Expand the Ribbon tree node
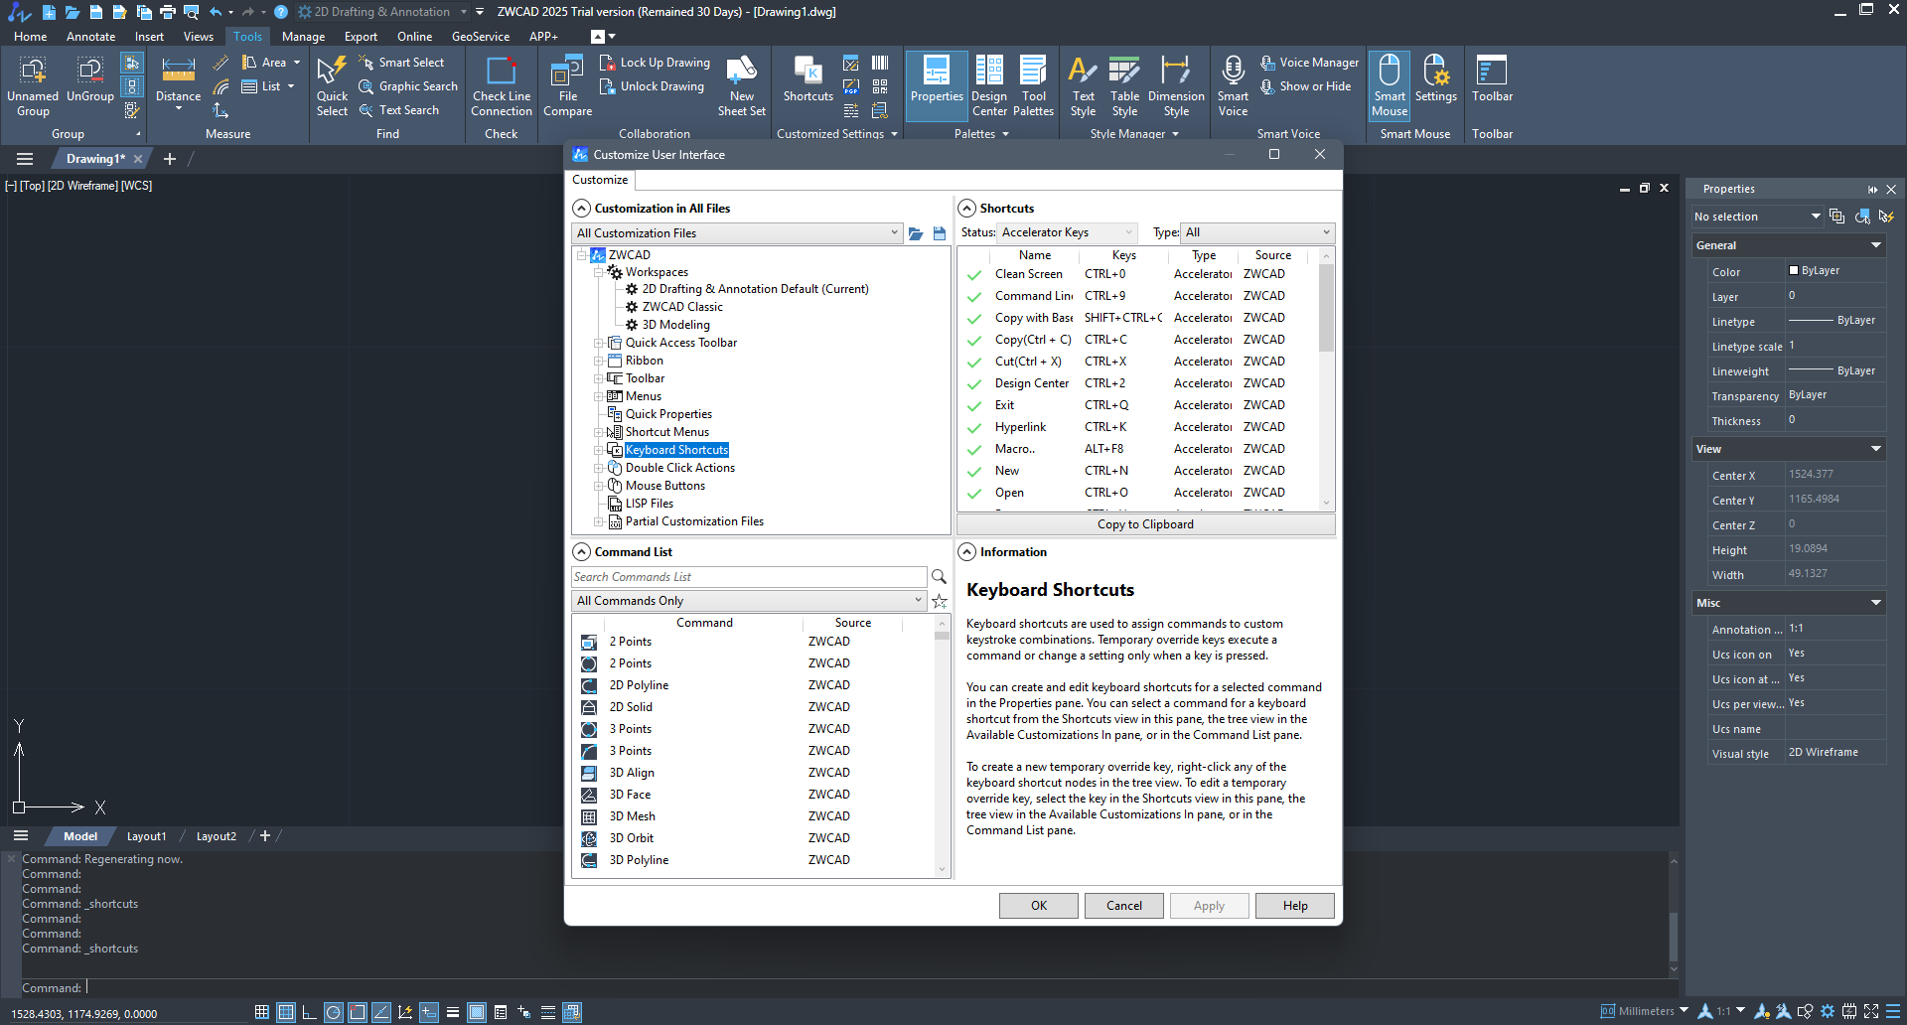Viewport: 1907px width, 1025px height. [x=599, y=361]
